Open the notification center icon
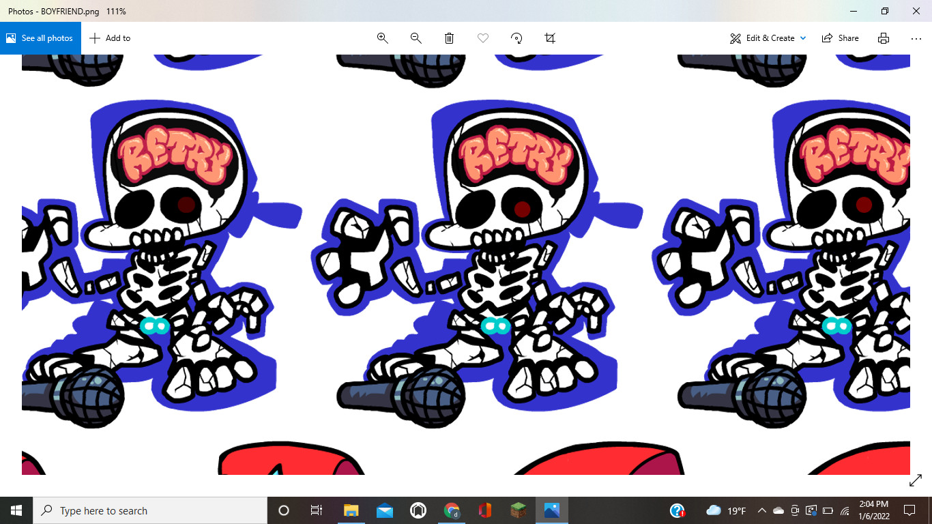Viewport: 932px width, 524px height. (909, 510)
